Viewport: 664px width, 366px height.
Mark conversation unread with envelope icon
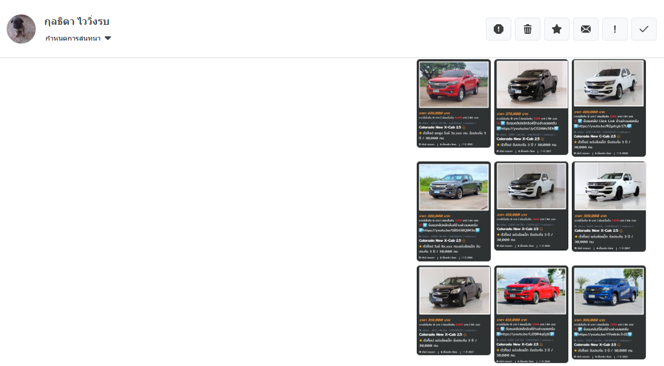pyautogui.click(x=586, y=29)
